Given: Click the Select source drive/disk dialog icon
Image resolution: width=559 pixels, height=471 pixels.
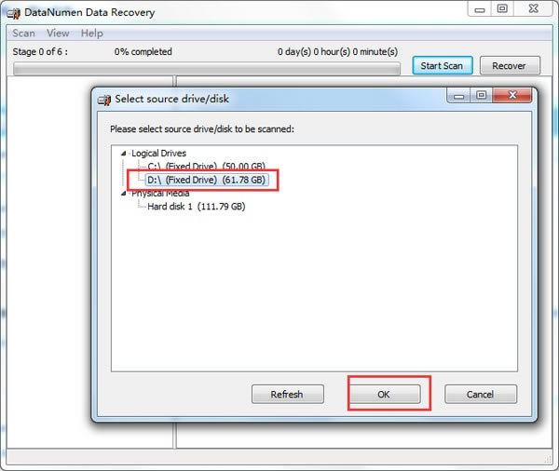Looking at the screenshot, I should coord(104,101).
